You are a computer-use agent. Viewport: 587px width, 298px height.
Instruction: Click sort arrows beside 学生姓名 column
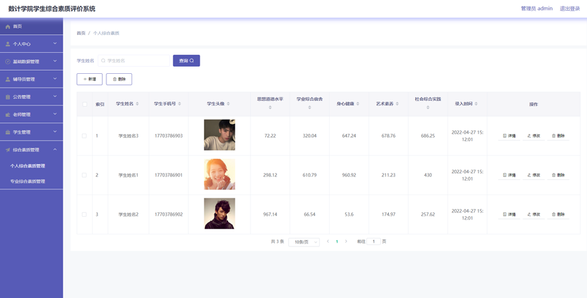pos(137,104)
